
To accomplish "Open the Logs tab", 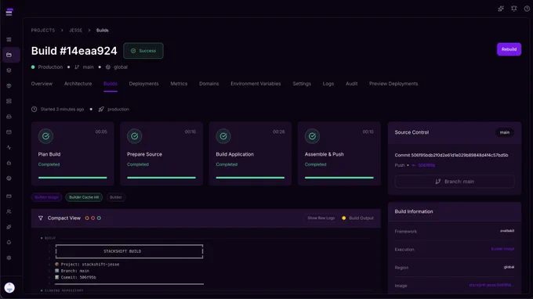I will tap(328, 84).
